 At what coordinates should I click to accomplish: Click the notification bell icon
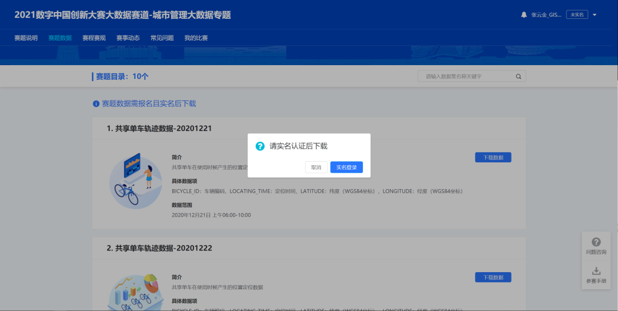[524, 14]
